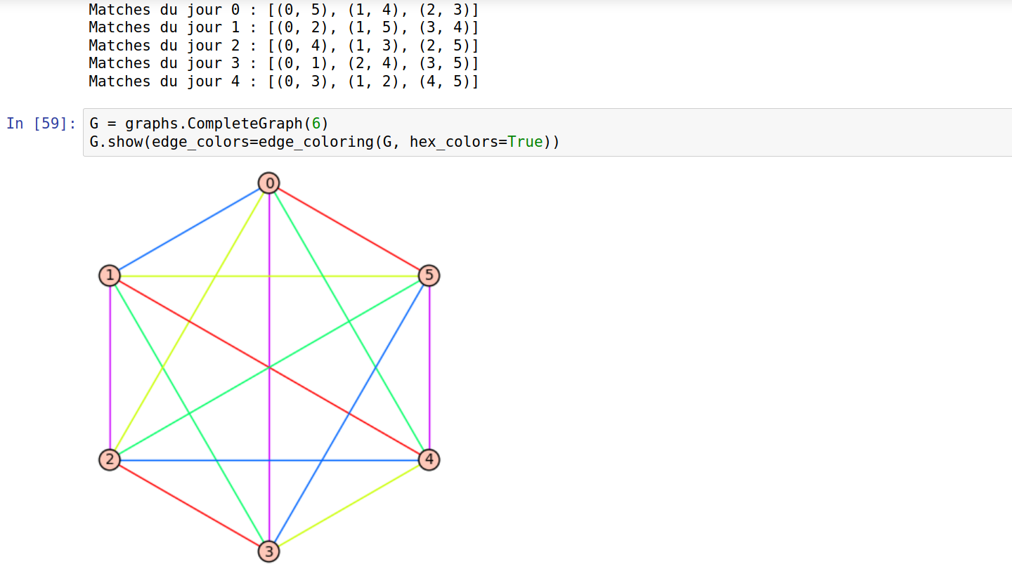Click the 'Matches du jour 3' output line

pyautogui.click(x=283, y=63)
